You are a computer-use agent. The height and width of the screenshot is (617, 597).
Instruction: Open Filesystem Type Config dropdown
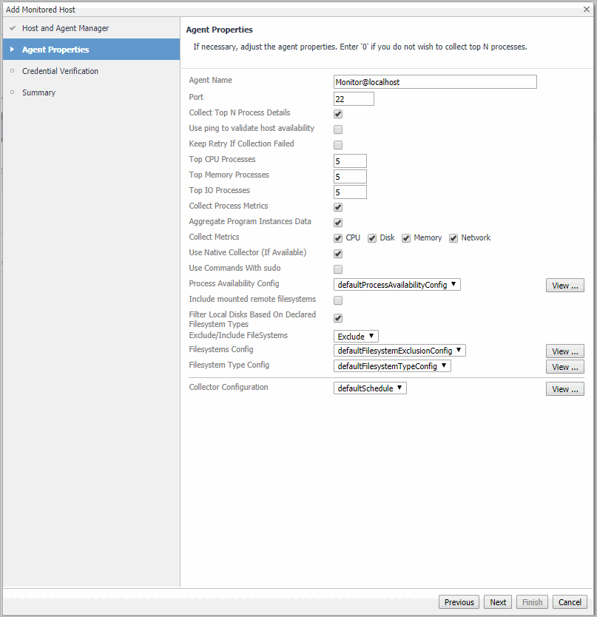coord(392,366)
